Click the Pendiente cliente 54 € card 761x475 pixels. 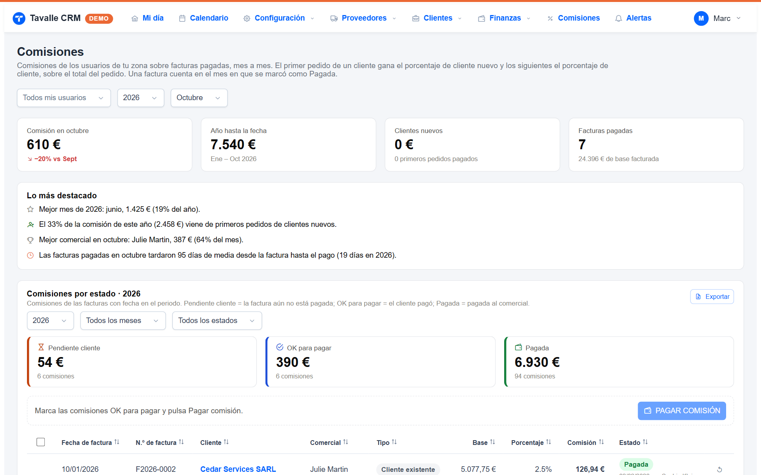[x=142, y=362]
